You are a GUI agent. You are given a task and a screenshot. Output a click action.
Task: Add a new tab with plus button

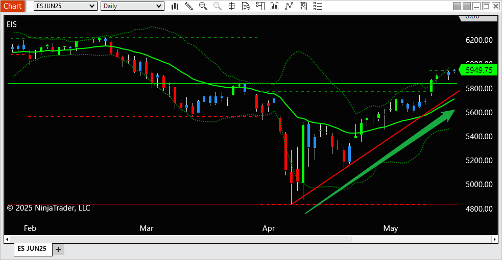tap(58, 249)
